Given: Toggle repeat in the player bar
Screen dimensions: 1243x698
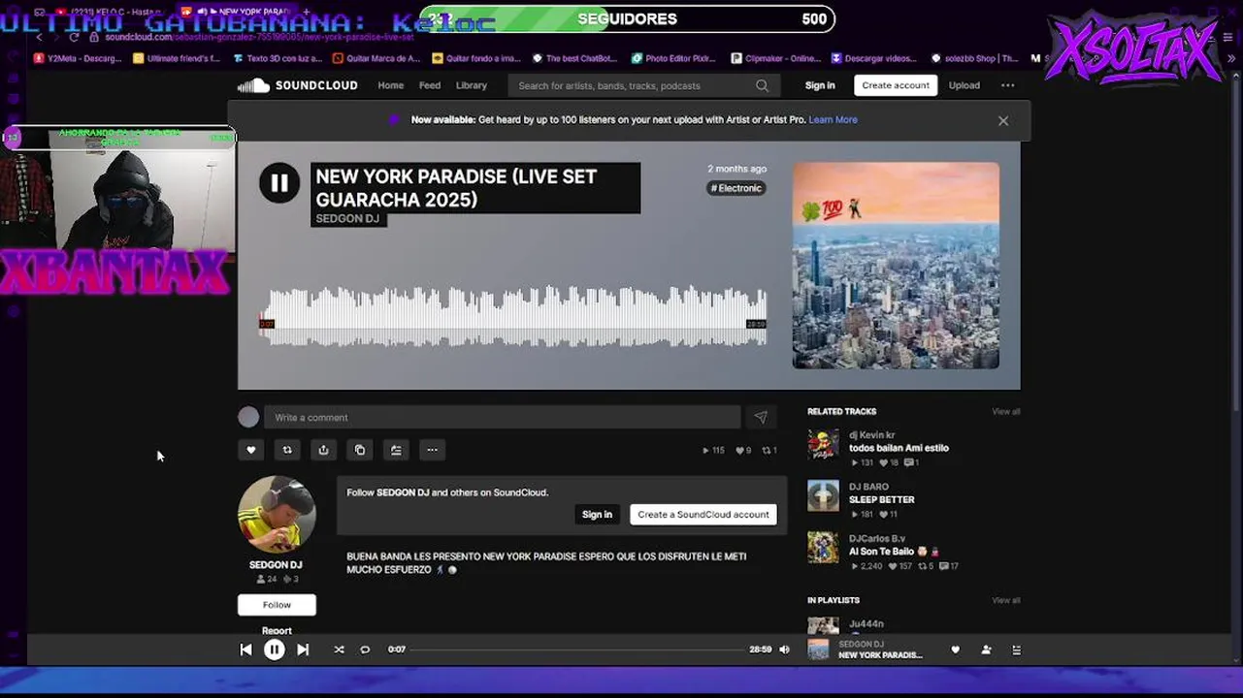Looking at the screenshot, I should tap(365, 650).
